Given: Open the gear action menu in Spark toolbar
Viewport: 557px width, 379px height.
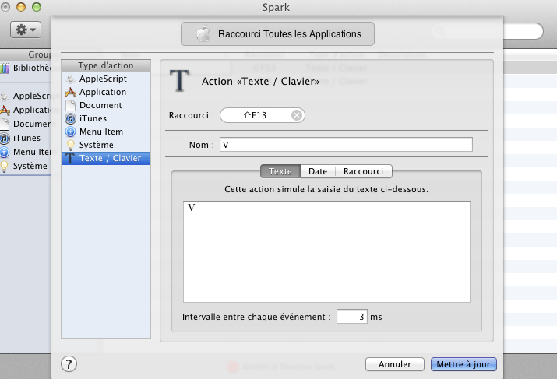Looking at the screenshot, I should [26, 30].
